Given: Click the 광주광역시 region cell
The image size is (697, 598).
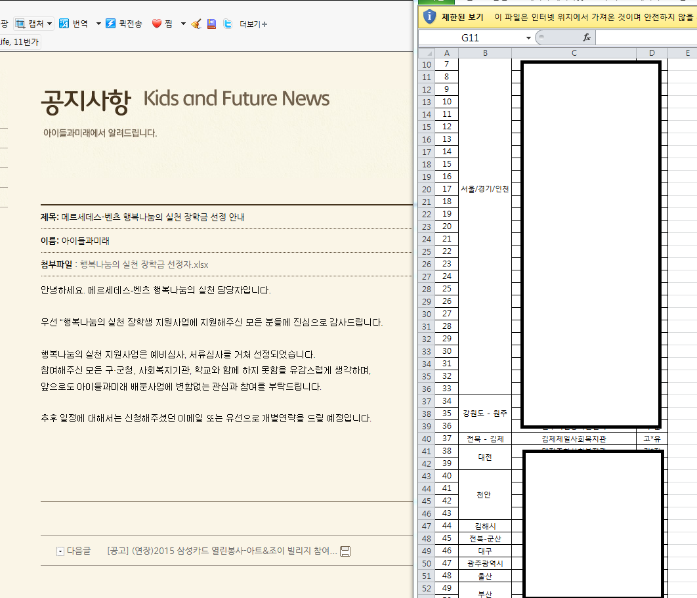Looking at the screenshot, I should [485, 563].
